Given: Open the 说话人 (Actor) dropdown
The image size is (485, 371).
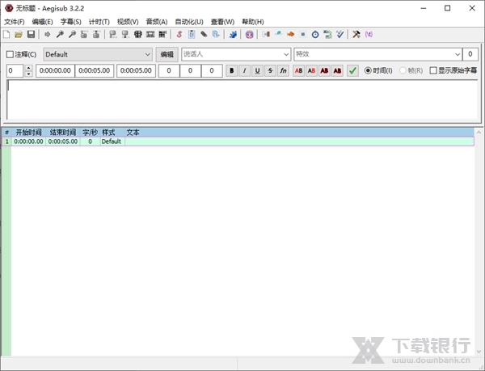Looking at the screenshot, I should (x=285, y=54).
